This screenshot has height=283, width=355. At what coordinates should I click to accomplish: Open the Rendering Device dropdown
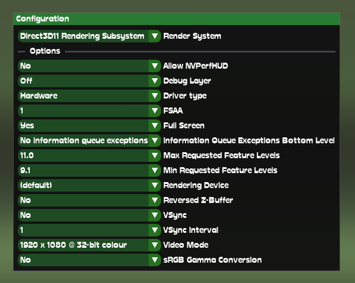tap(89, 185)
